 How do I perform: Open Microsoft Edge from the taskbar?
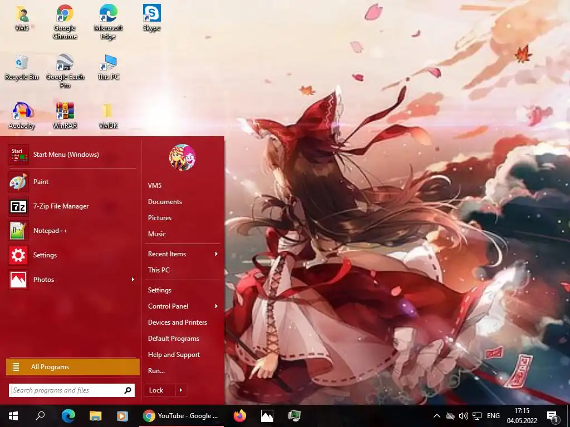68,416
